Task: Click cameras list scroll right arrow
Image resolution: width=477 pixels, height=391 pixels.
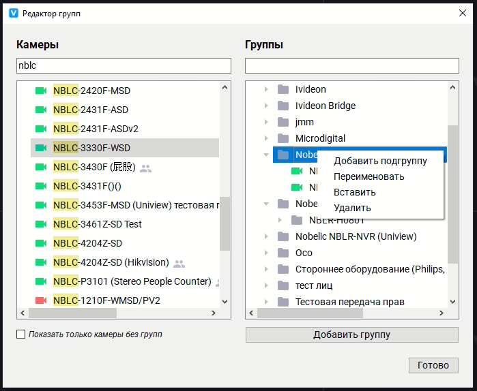Action: (214, 313)
